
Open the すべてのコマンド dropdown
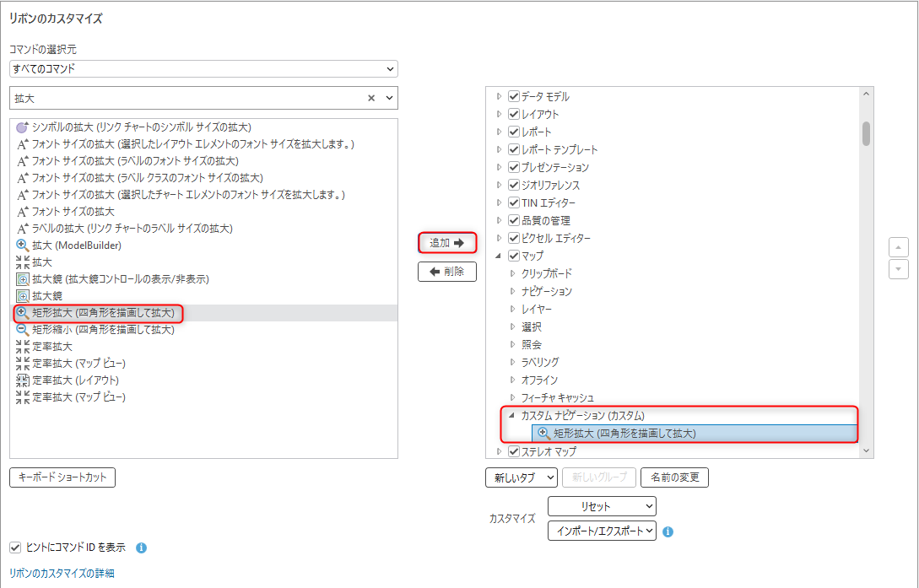[x=203, y=68]
